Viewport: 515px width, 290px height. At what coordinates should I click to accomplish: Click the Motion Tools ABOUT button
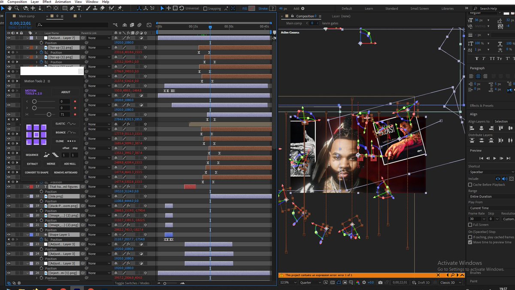[66, 92]
